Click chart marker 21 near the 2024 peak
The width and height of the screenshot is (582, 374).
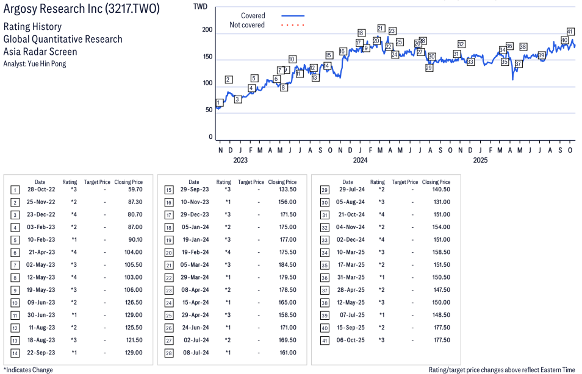[x=381, y=29]
